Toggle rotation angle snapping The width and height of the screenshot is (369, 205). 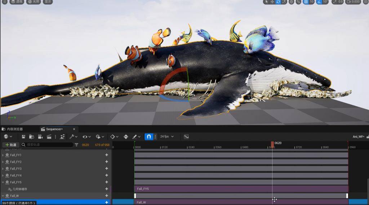coord(319,2)
